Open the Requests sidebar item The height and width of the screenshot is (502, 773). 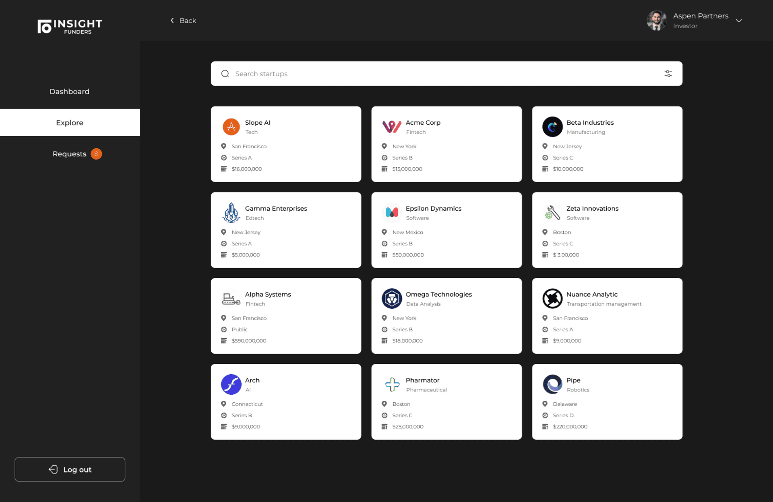[x=69, y=154]
